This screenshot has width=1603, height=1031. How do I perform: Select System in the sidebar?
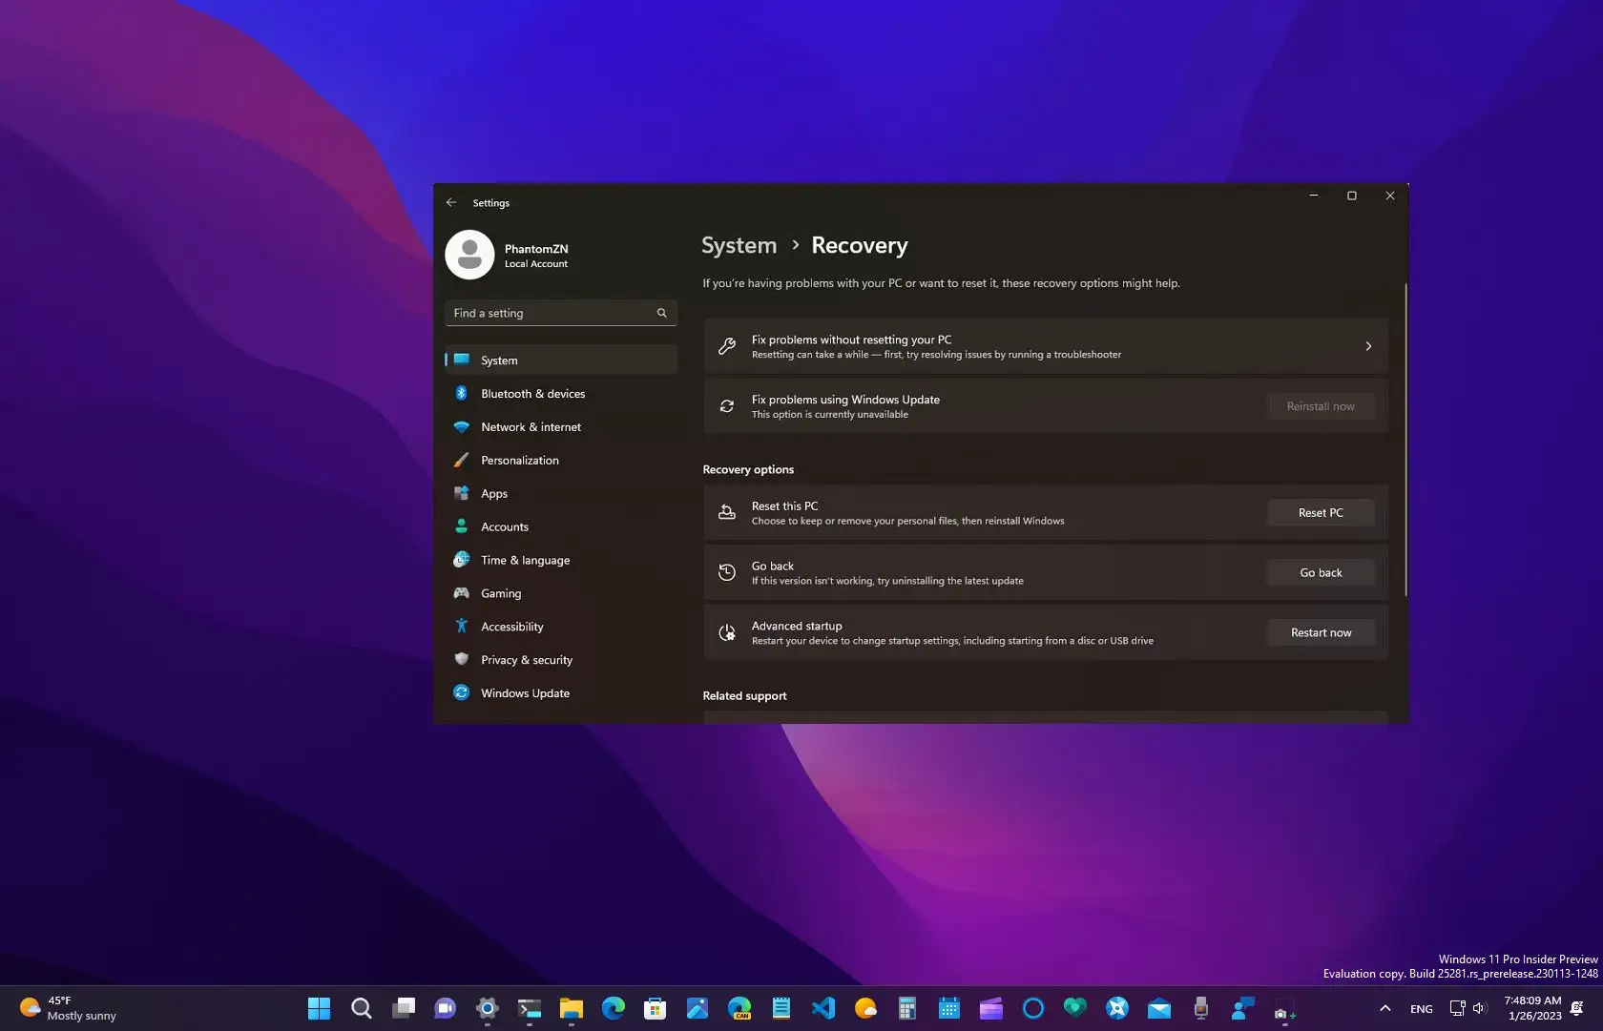click(x=561, y=360)
